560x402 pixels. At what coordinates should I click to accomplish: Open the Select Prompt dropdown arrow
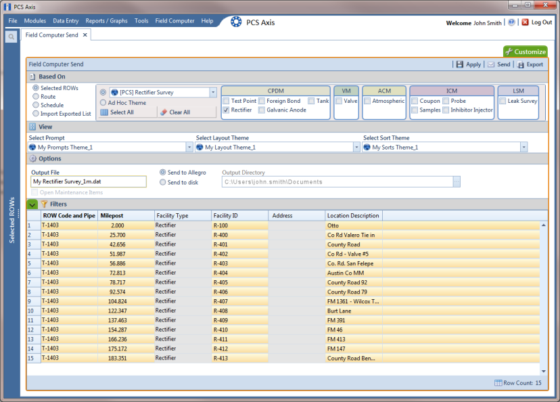point(189,148)
